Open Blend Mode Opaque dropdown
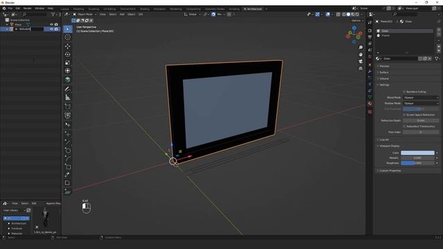443x249 pixels. 421,98
